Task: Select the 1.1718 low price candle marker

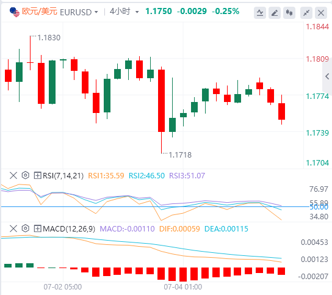Action: pos(180,155)
